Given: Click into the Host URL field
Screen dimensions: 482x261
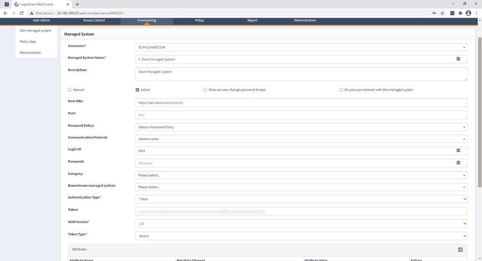Looking at the screenshot, I should coord(301,103).
